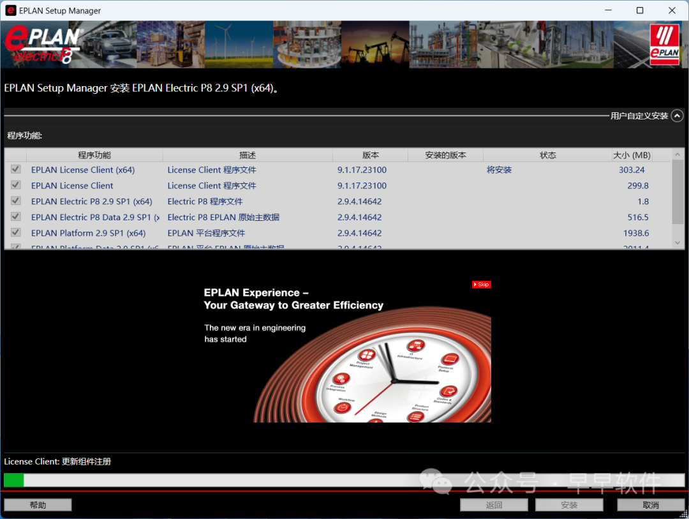
Task: Click the Workflow icon on the clock
Action: (344, 407)
